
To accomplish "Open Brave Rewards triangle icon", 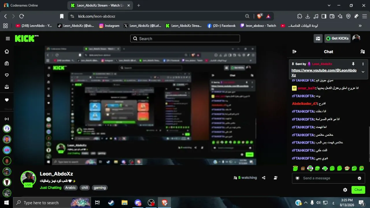I will point(268,16).
